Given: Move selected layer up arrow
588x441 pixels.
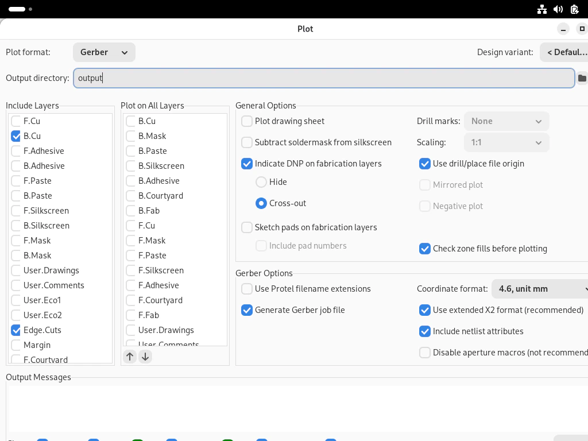Looking at the screenshot, I should click(130, 357).
